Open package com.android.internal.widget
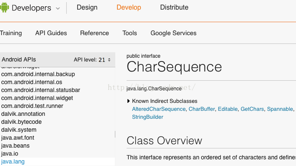Viewport: 296px width, 166px height. (37, 98)
